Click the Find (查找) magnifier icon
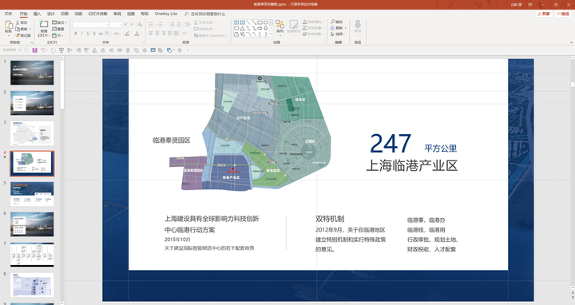The width and height of the screenshot is (575, 305). (333, 22)
